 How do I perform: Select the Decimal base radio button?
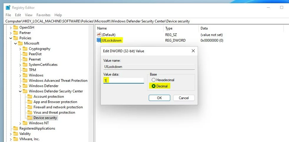pos(153,86)
